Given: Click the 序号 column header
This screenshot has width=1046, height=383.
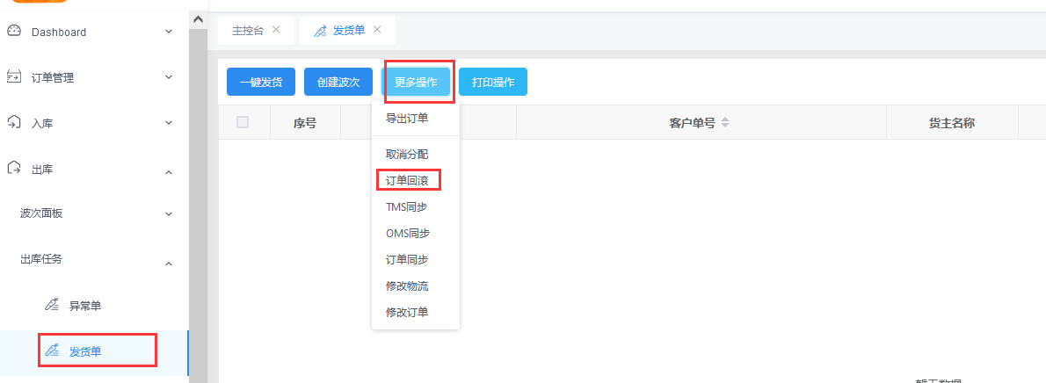Looking at the screenshot, I should pos(305,123).
